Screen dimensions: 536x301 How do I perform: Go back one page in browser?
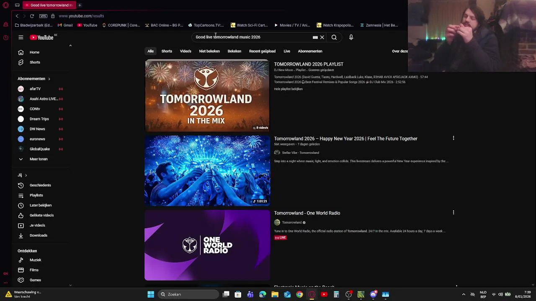coord(17,16)
